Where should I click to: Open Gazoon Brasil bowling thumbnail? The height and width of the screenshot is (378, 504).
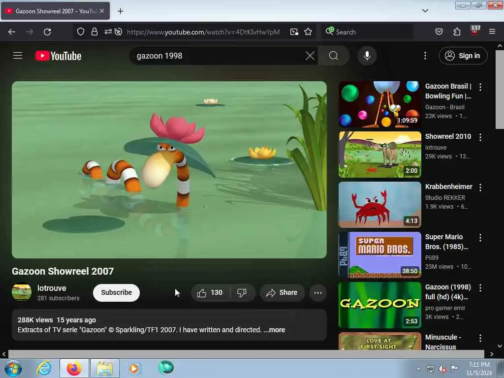pos(380,104)
